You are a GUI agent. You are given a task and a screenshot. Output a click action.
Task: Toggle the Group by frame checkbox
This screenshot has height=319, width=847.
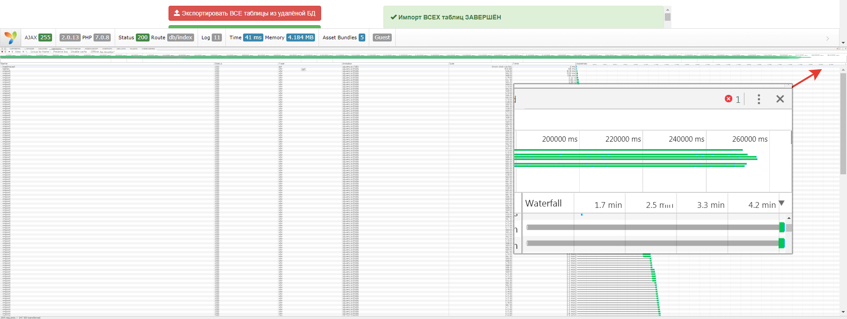(29, 52)
